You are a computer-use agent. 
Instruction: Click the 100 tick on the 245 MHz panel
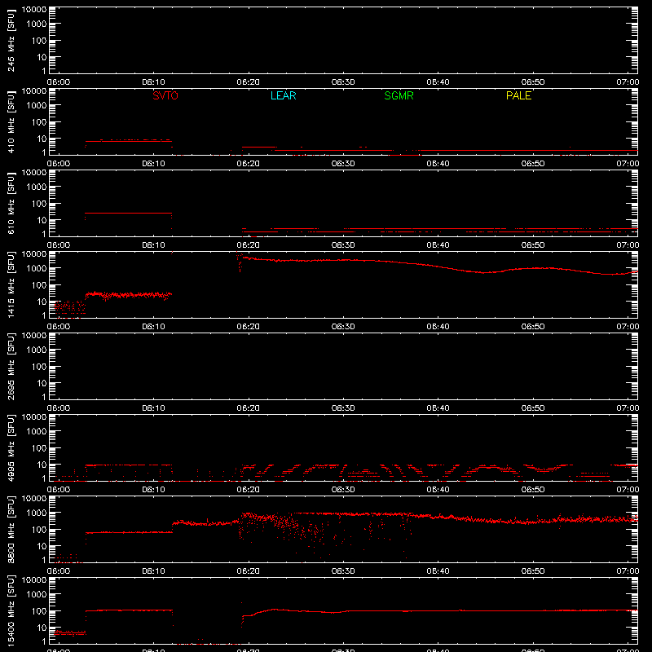(x=39, y=41)
